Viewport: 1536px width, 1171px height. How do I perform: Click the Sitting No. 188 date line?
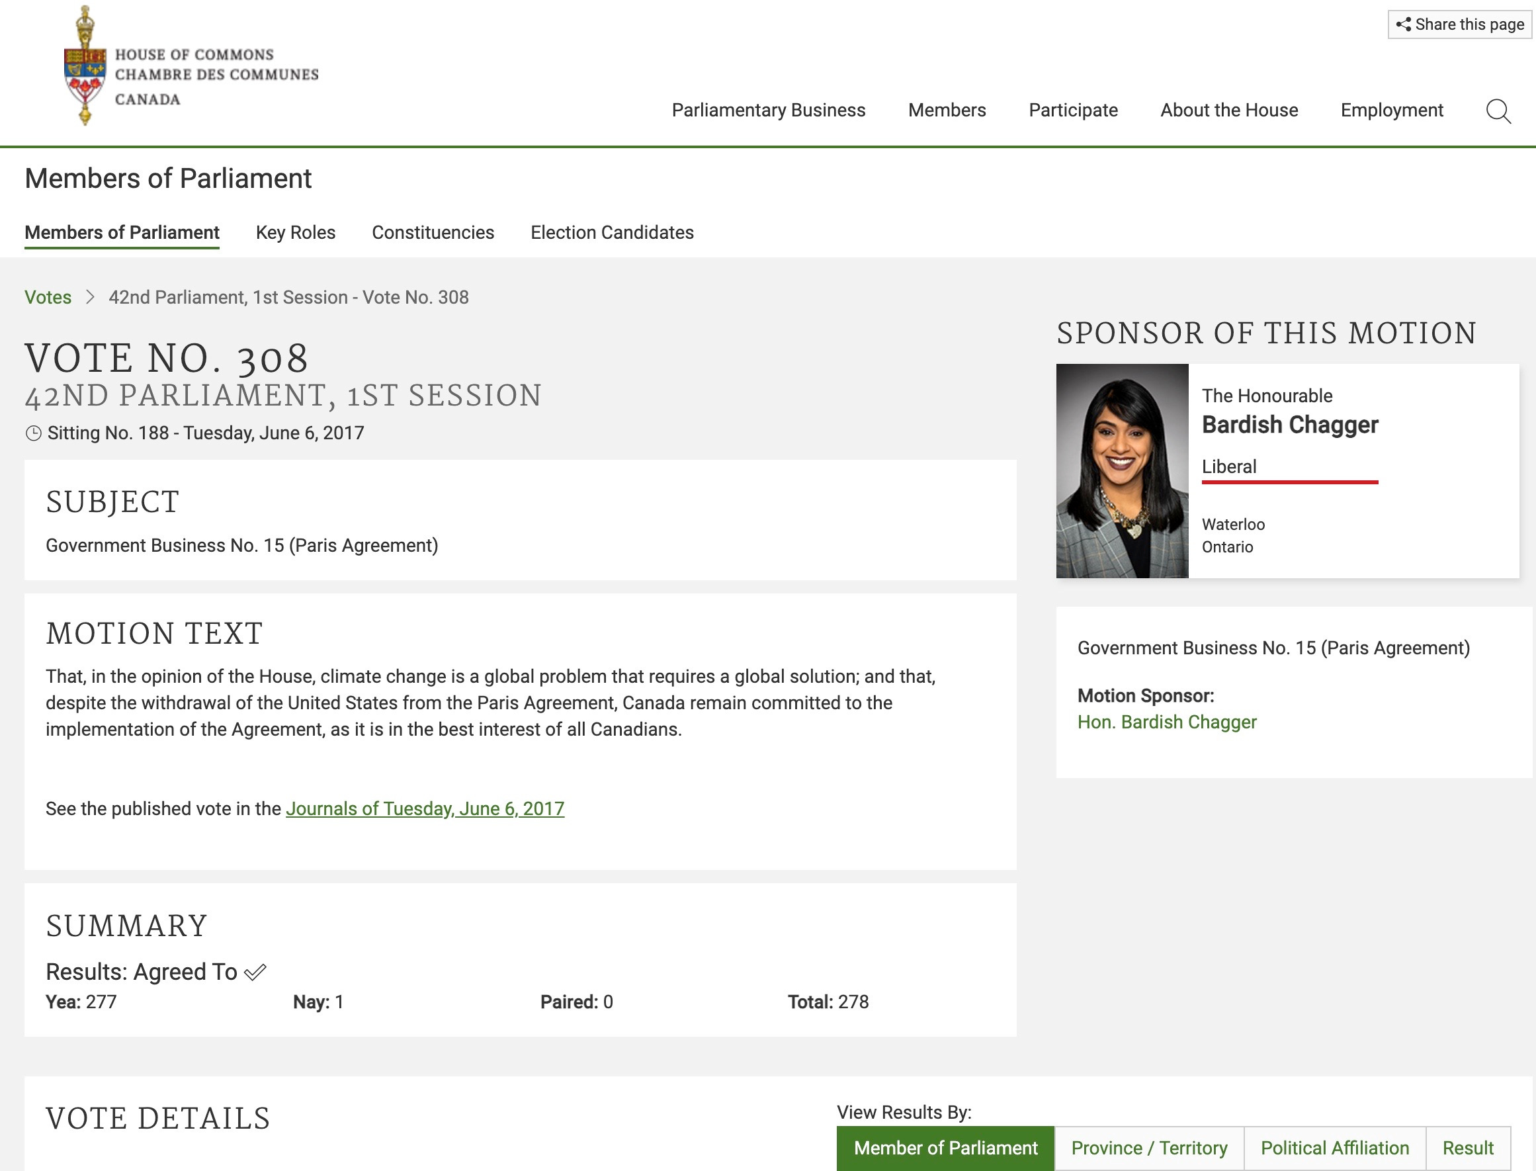click(206, 433)
